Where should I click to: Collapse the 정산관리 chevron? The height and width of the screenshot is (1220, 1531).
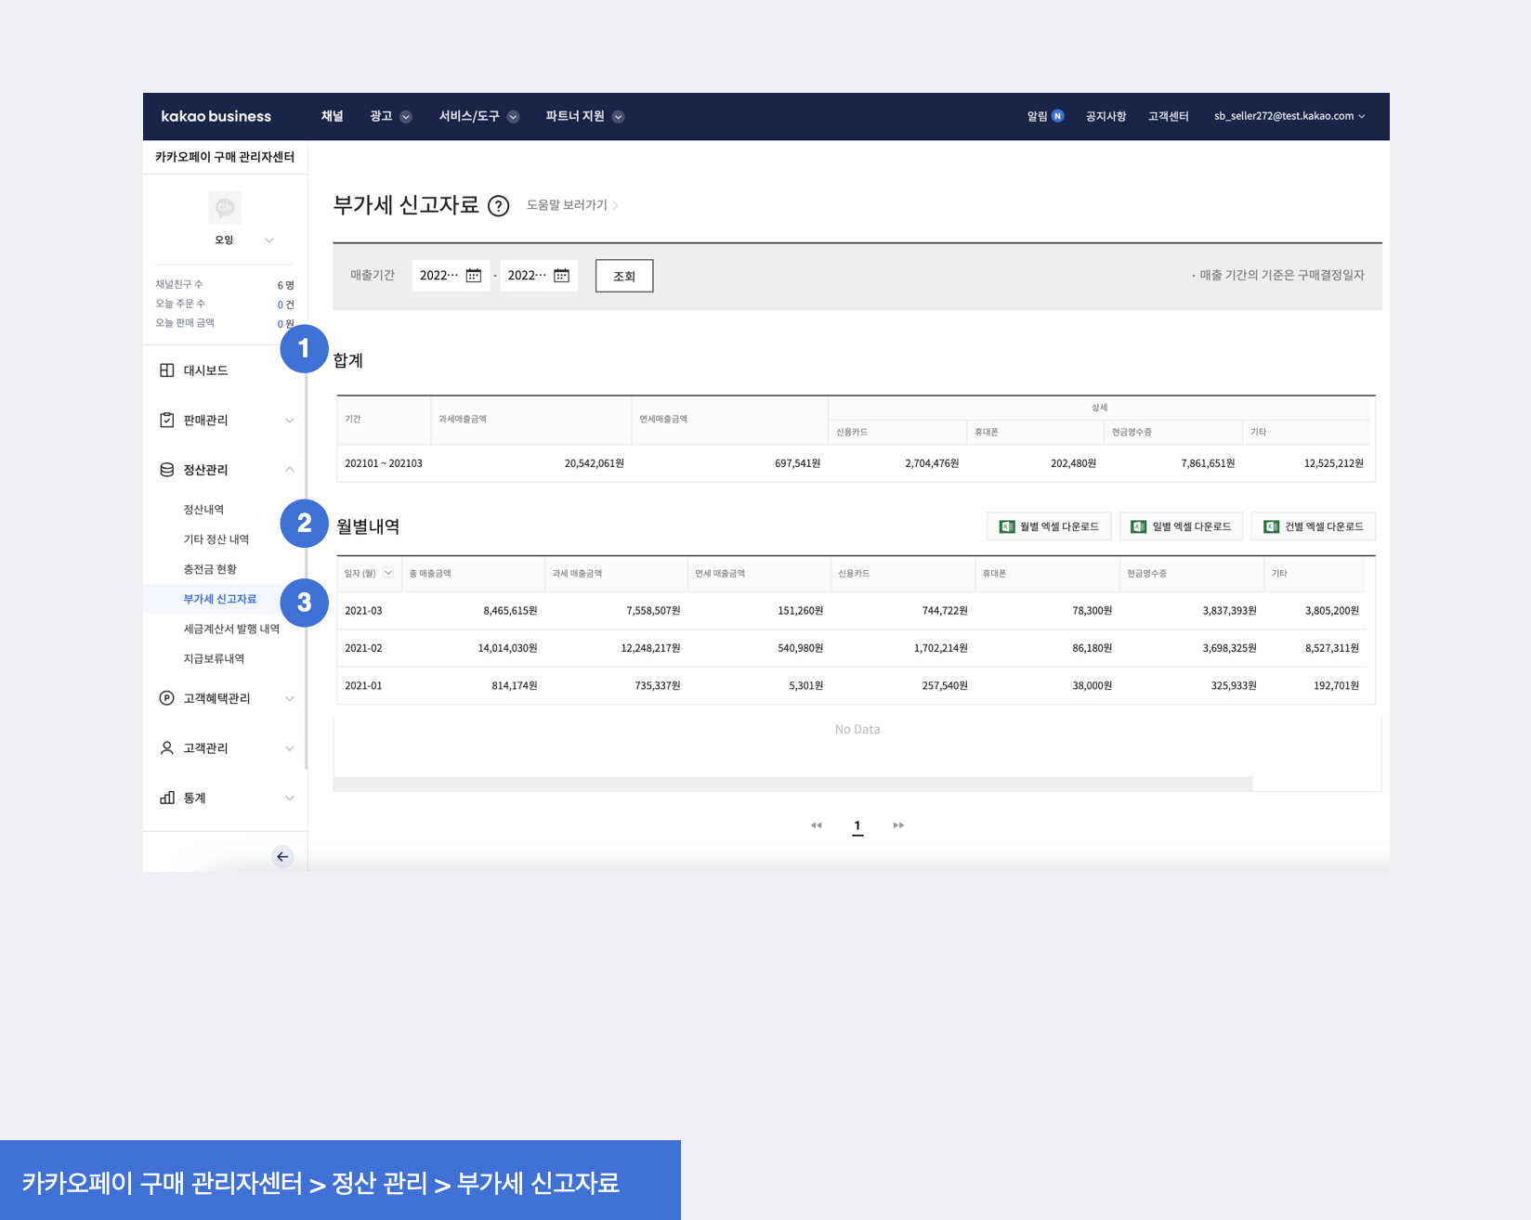tap(290, 470)
